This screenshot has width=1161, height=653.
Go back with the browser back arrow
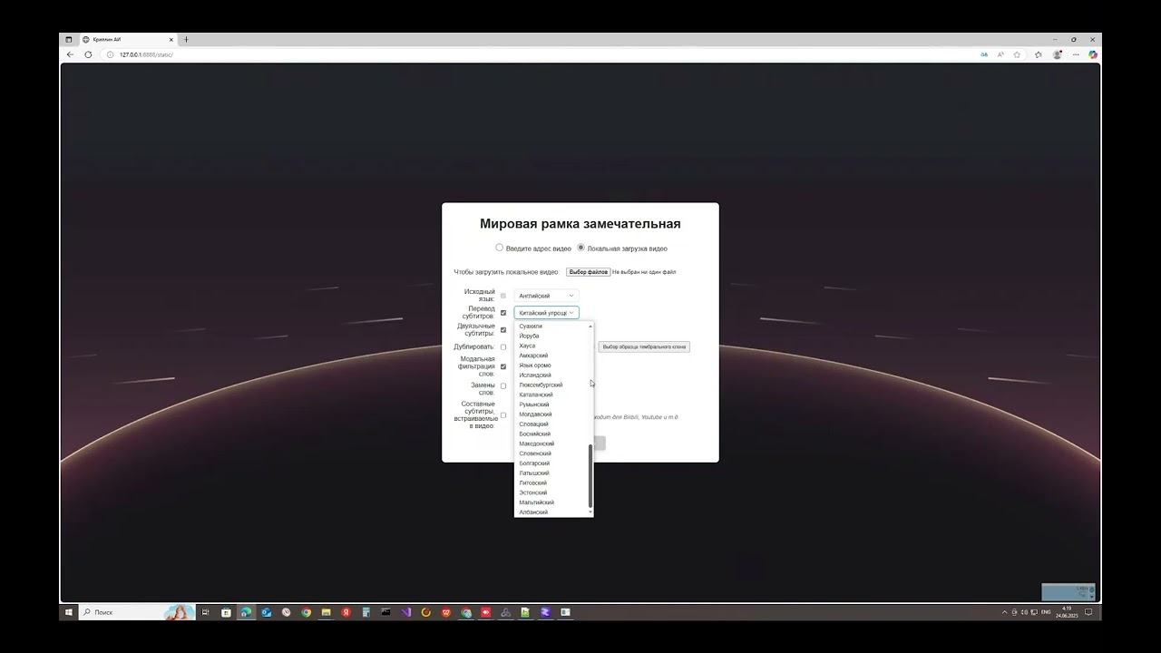(x=71, y=54)
